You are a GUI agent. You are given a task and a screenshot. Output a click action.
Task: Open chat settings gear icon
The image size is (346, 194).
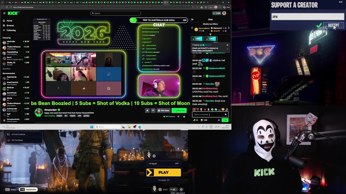click(219, 120)
